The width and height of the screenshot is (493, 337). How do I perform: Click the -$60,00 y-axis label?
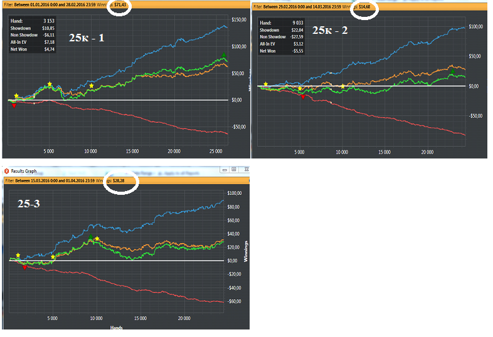[234, 301]
